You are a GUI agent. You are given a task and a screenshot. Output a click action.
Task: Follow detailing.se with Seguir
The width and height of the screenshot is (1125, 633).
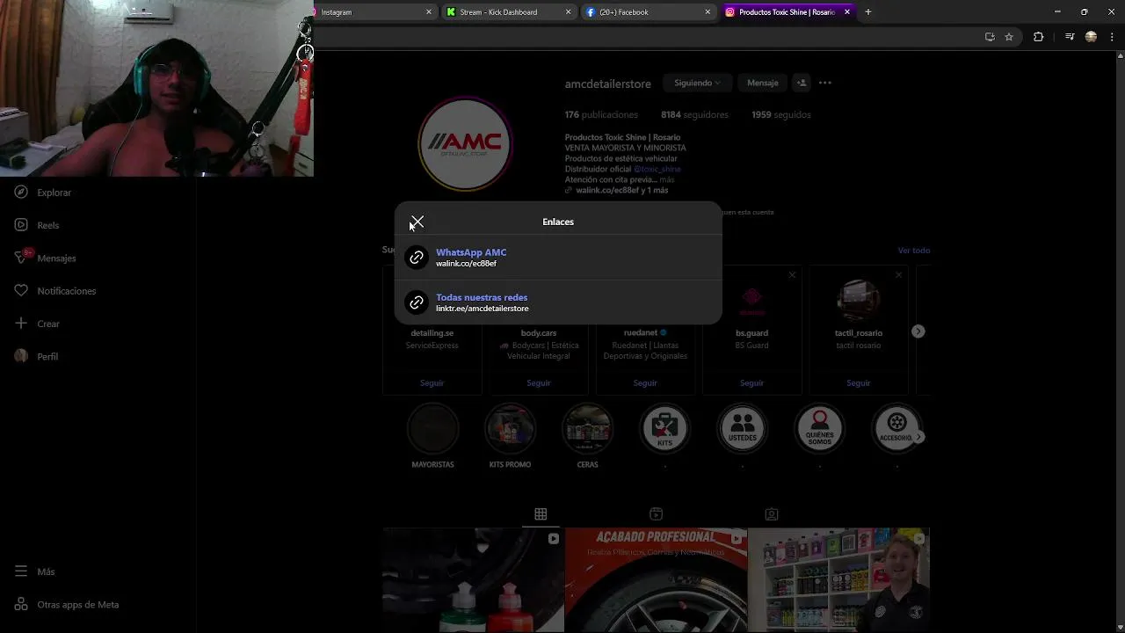(x=432, y=383)
